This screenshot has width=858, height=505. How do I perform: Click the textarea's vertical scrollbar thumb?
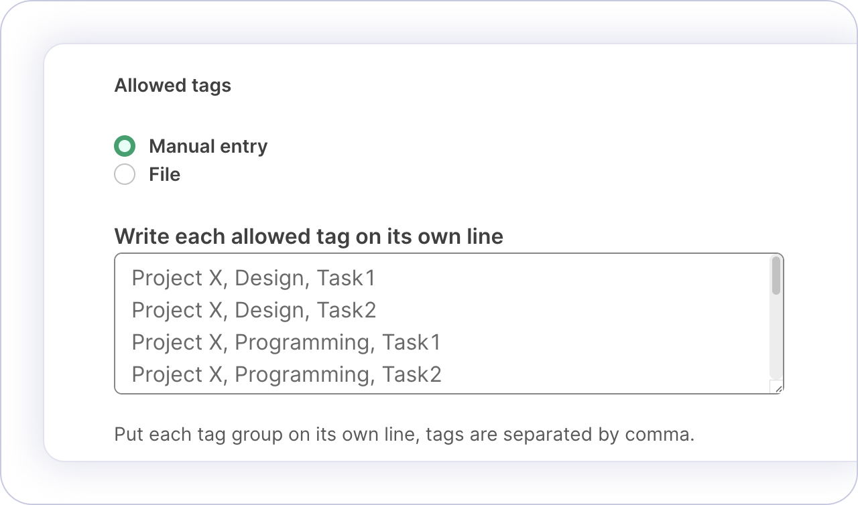[776, 275]
